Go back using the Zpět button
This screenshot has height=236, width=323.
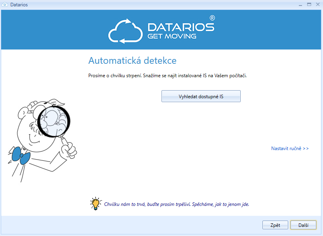275,225
